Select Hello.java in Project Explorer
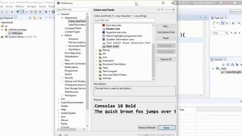242x136 pixels. click(x=17, y=33)
